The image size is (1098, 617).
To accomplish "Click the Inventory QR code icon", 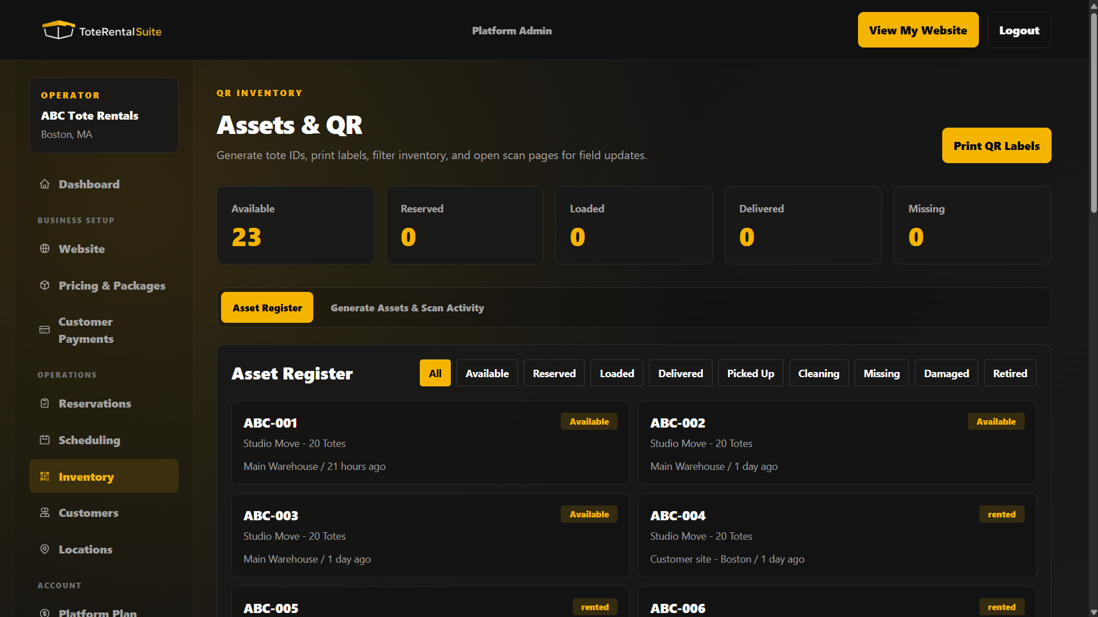I will [x=45, y=476].
